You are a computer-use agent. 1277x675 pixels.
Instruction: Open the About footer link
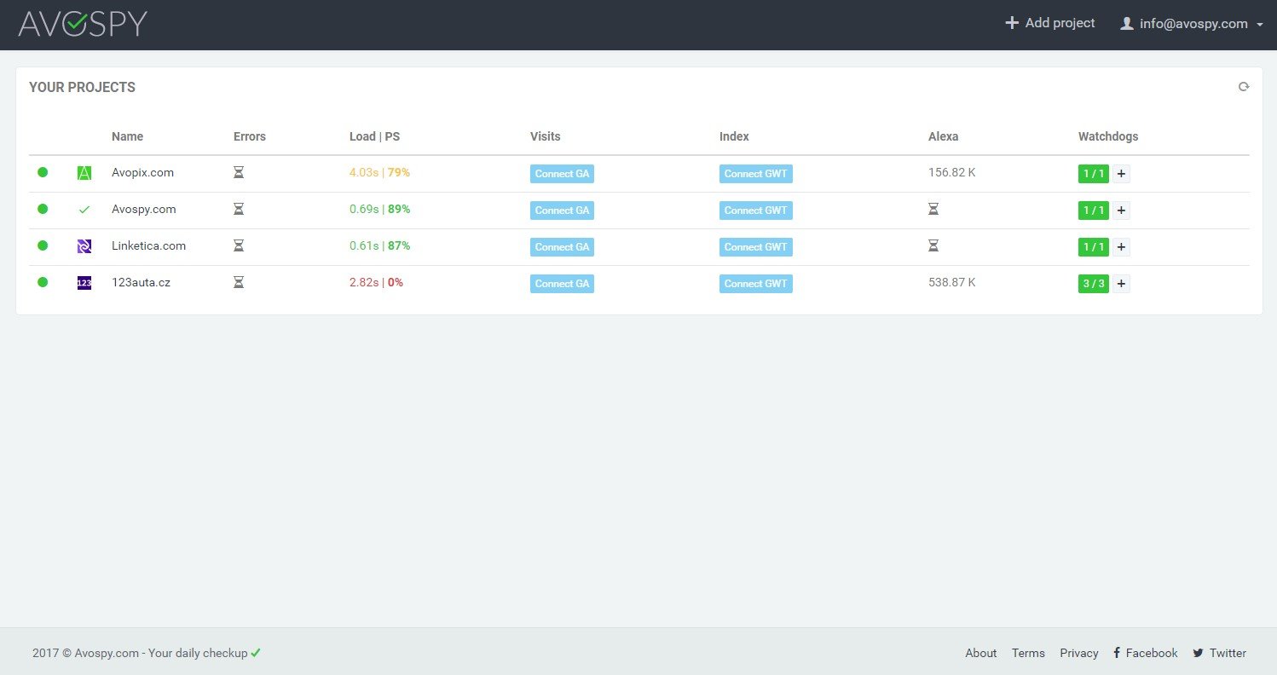980,653
